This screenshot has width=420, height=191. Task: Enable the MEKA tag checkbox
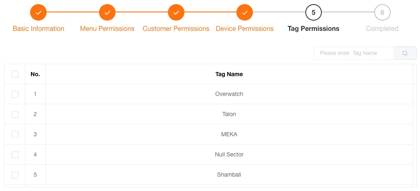15,135
